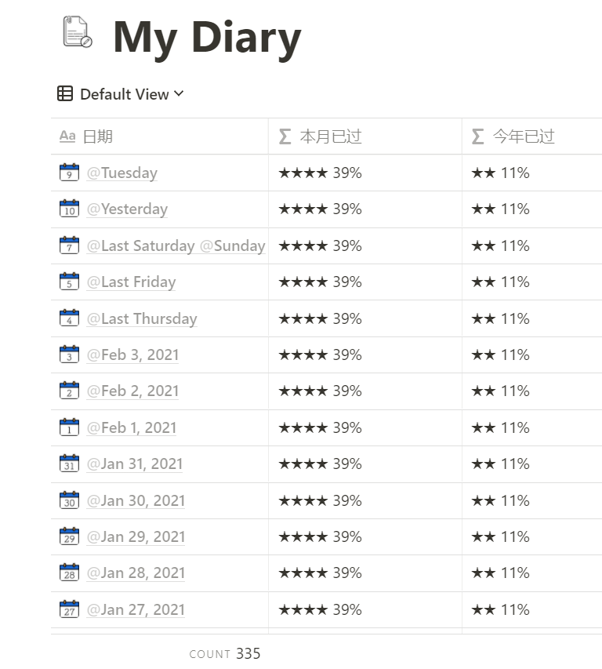This screenshot has width=602, height=669.
Task: Click calendar icon numbered 10 for Yesterday
Action: click(69, 208)
